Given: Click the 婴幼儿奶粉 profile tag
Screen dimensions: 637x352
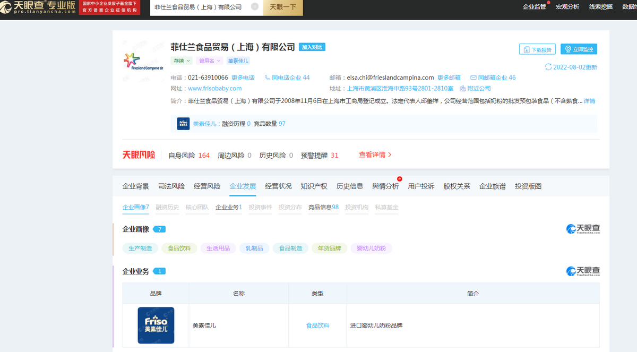Looking at the screenshot, I should click(x=372, y=248).
